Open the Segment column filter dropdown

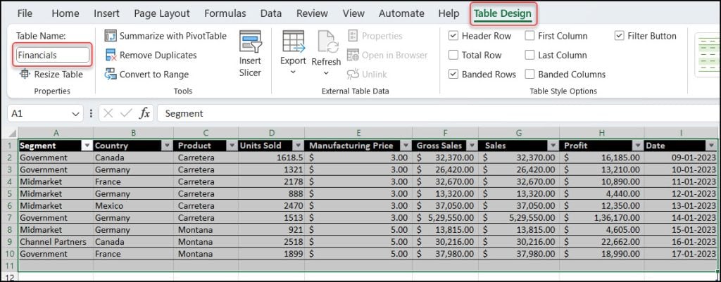click(x=87, y=146)
